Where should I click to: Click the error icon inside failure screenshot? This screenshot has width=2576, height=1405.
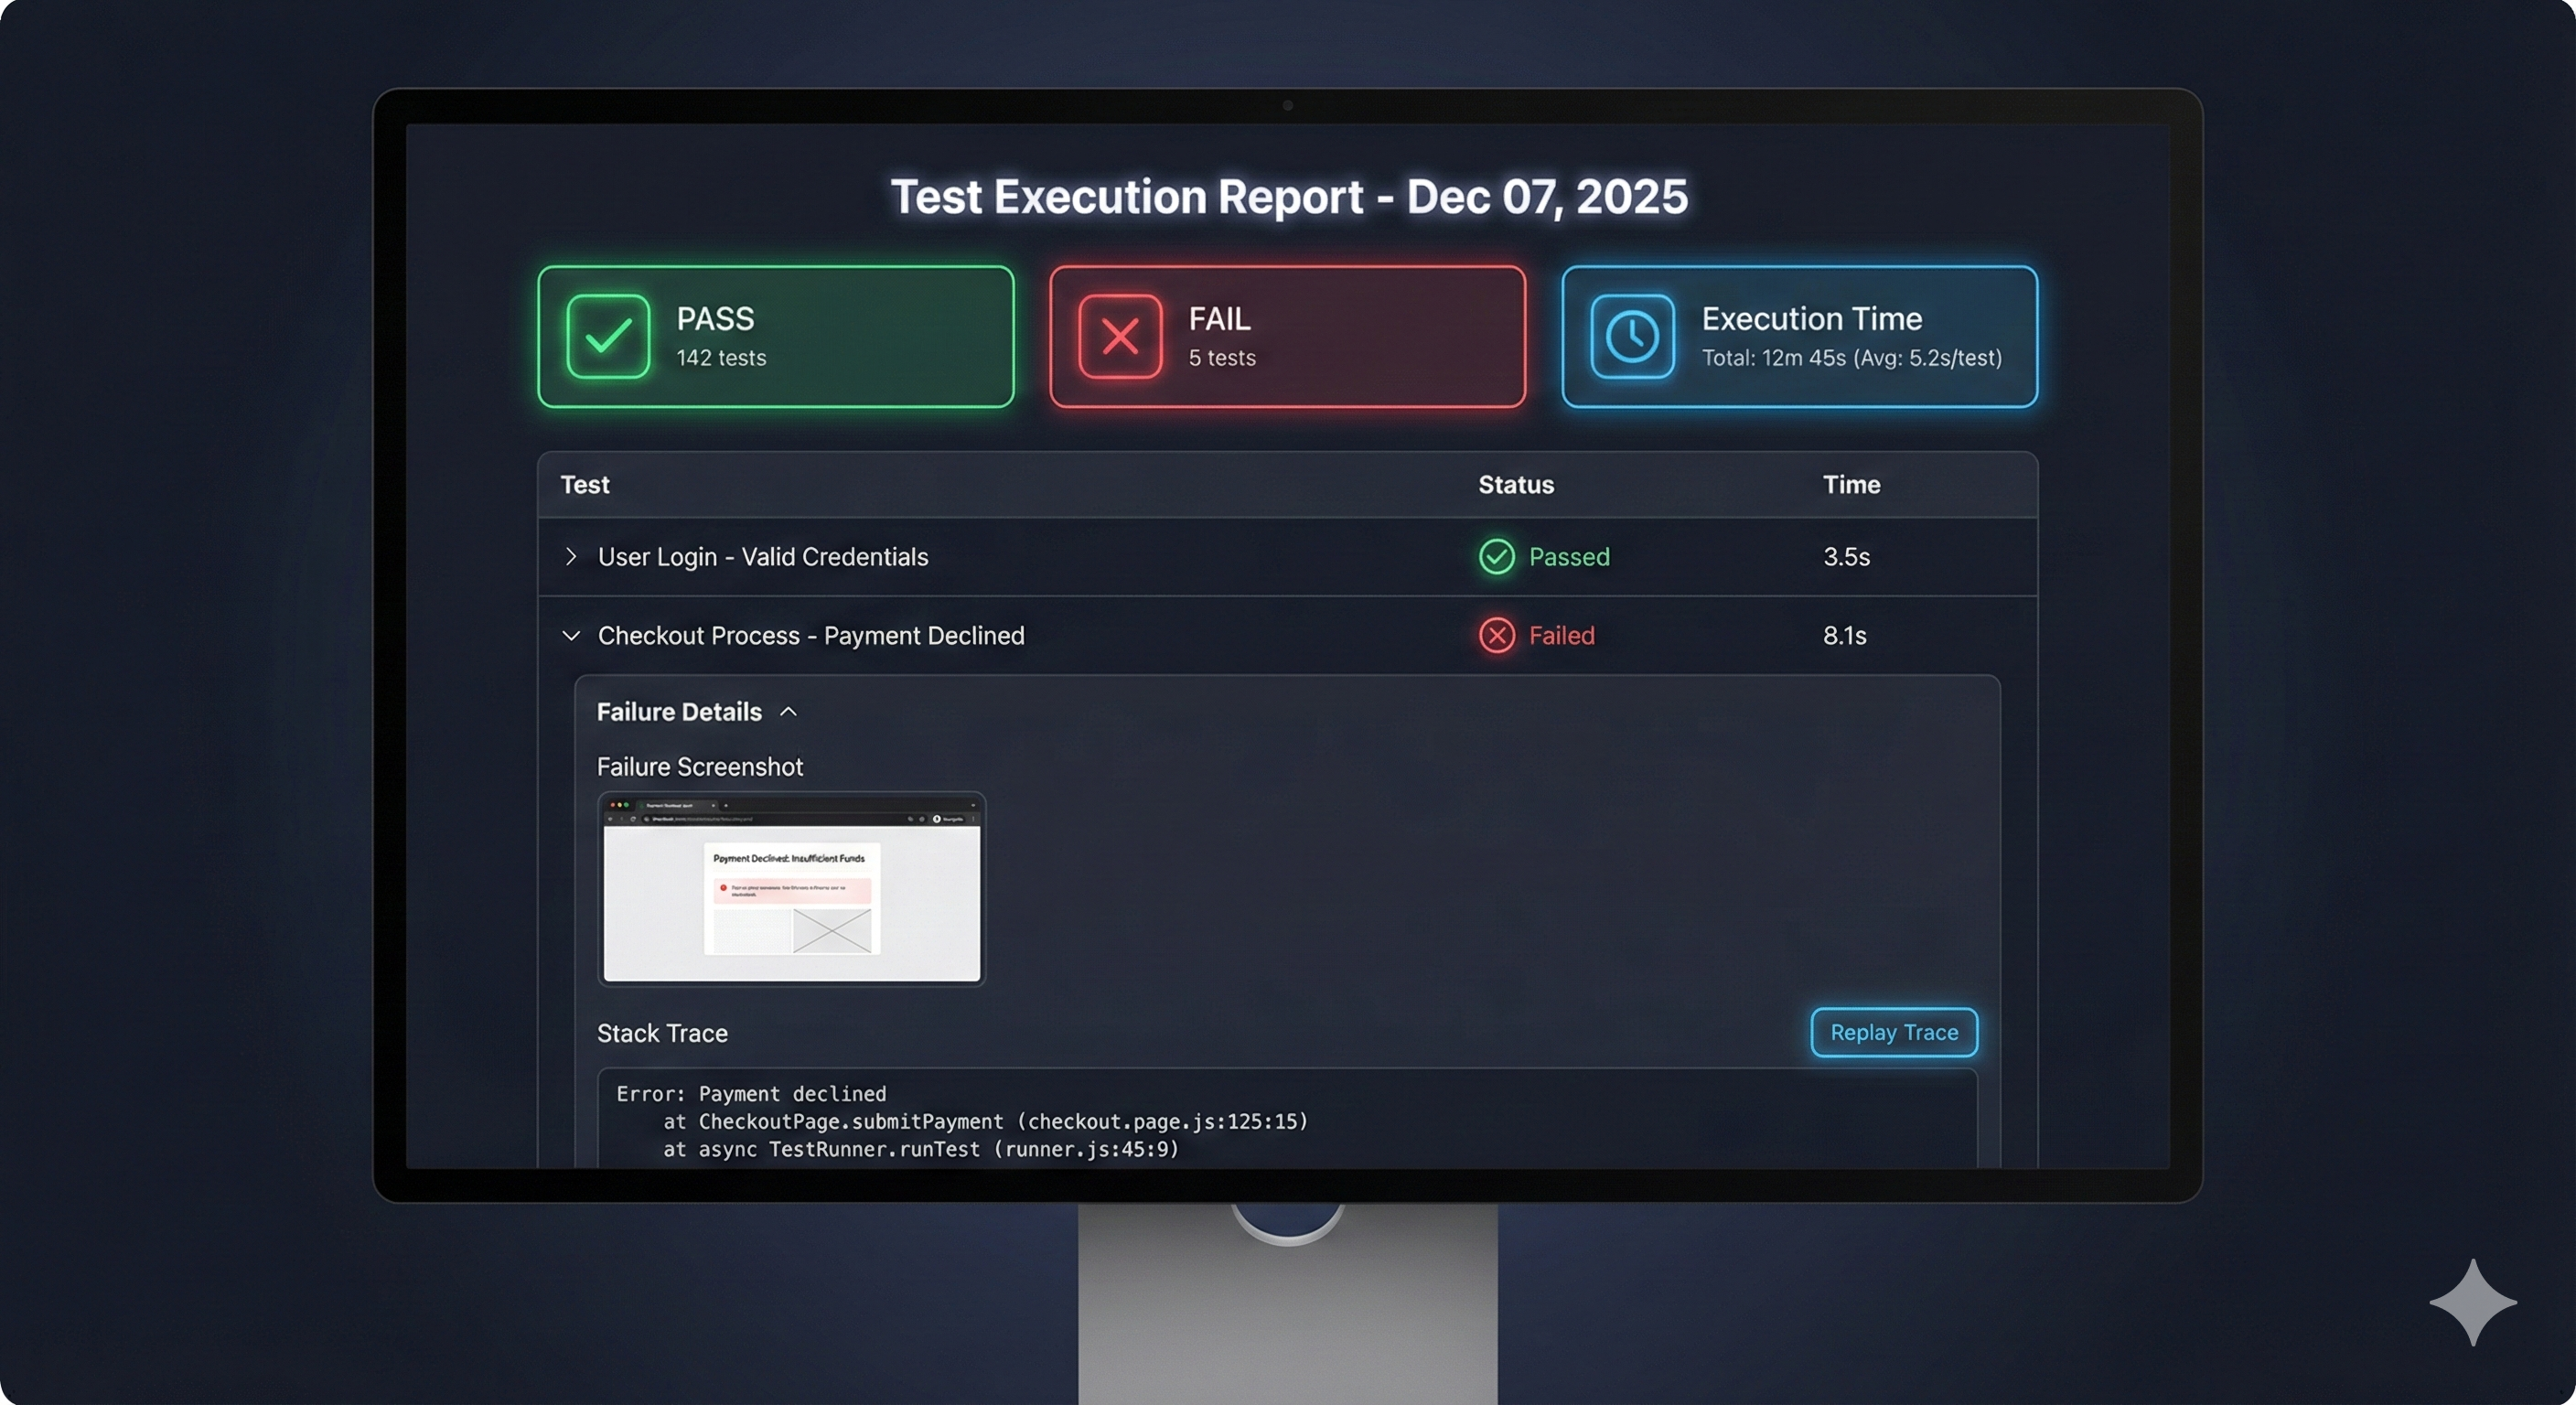(x=724, y=889)
